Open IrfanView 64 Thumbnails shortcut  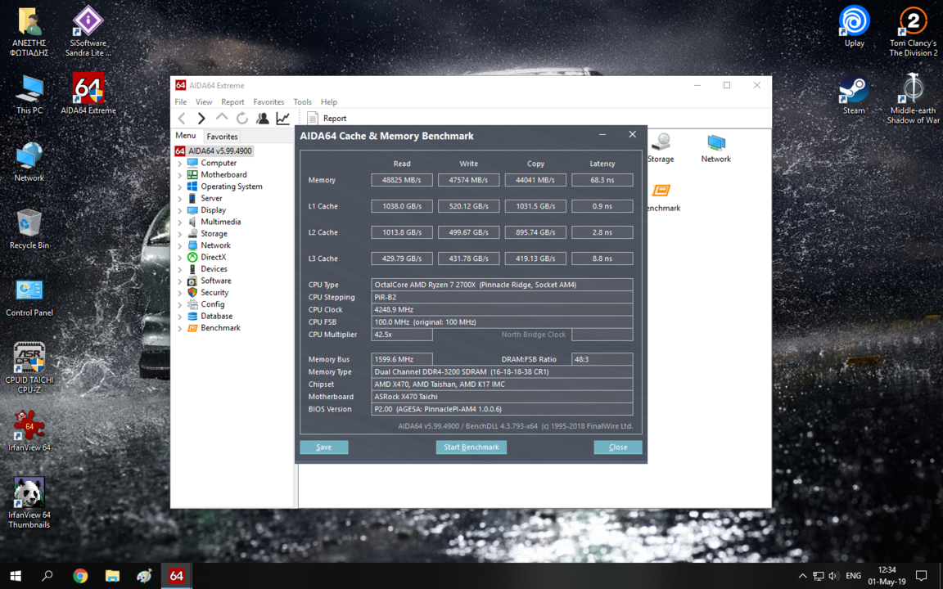[29, 503]
